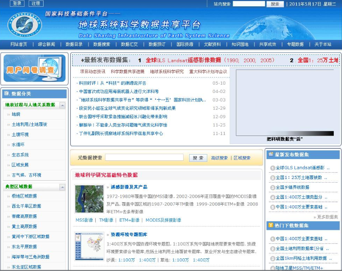Image resolution: width=342 pixels, height=271 pixels.
Task: Open the 高级搜索 advanced search link
Action: [219, 158]
